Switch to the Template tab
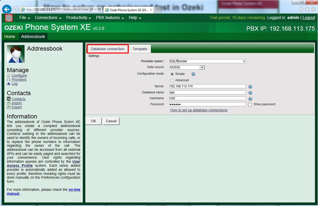Screen dimensions: 318x206 point(140,49)
